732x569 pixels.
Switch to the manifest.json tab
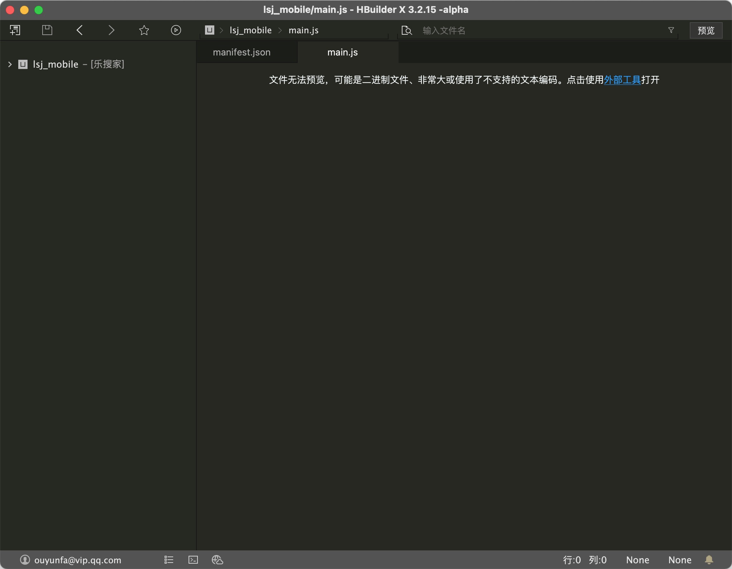coord(242,52)
